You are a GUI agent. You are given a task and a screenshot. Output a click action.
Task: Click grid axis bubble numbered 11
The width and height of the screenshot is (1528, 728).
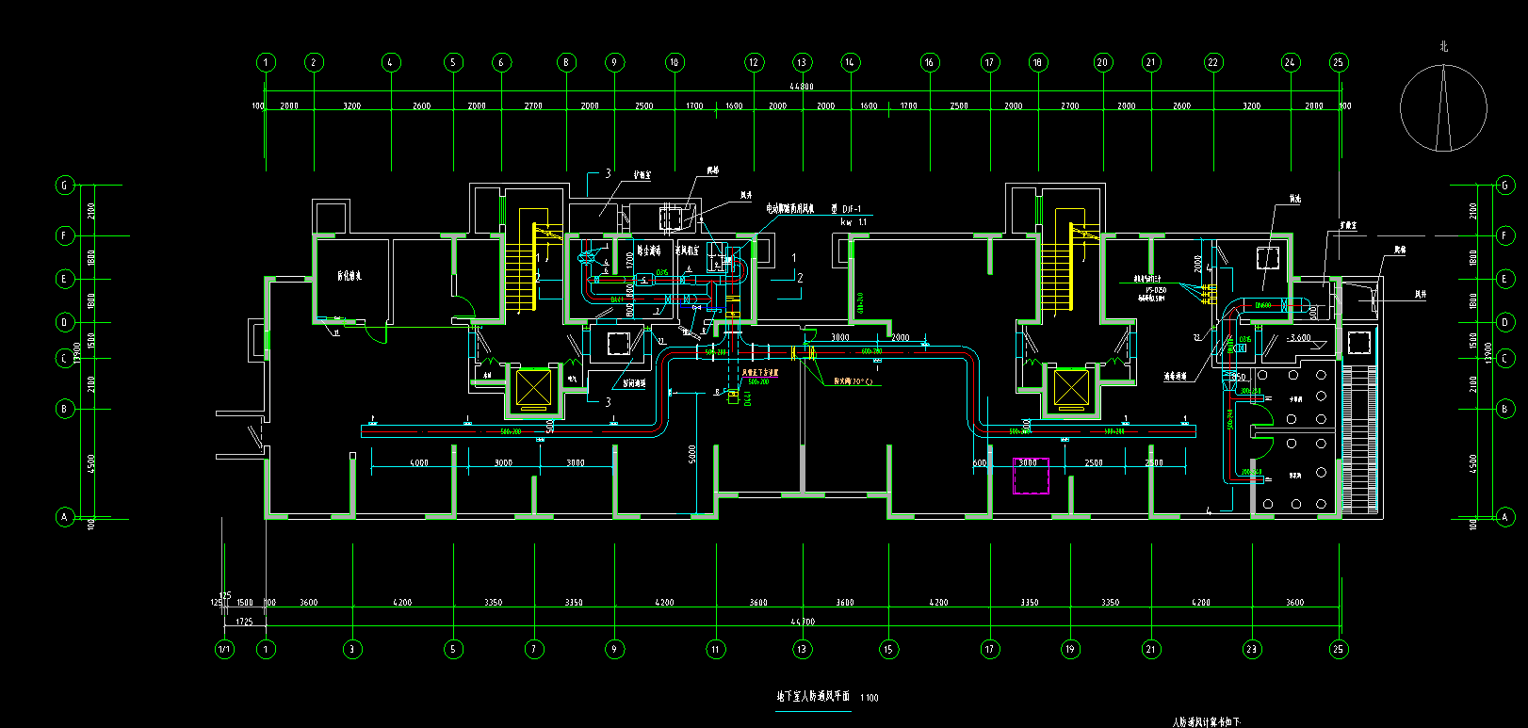[x=716, y=649]
